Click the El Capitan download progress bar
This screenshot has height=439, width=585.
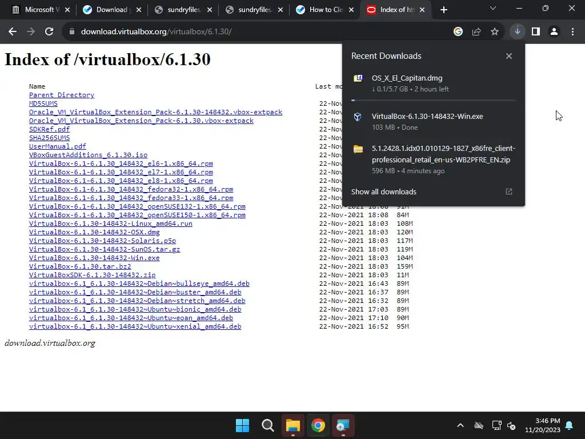click(434, 100)
